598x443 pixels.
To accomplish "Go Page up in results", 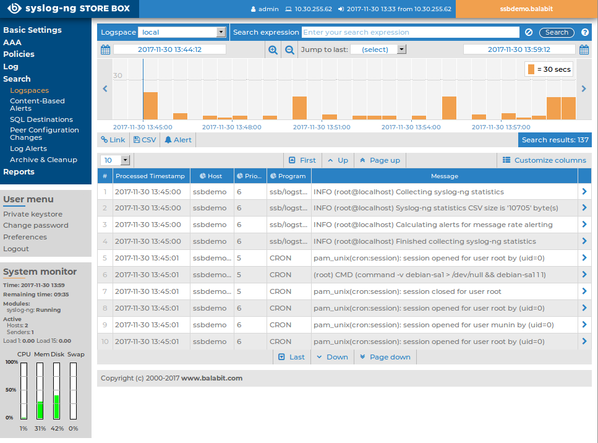I will pyautogui.click(x=380, y=160).
